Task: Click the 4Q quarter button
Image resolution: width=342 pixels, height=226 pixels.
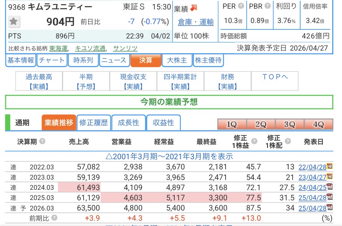Action: [319, 124]
